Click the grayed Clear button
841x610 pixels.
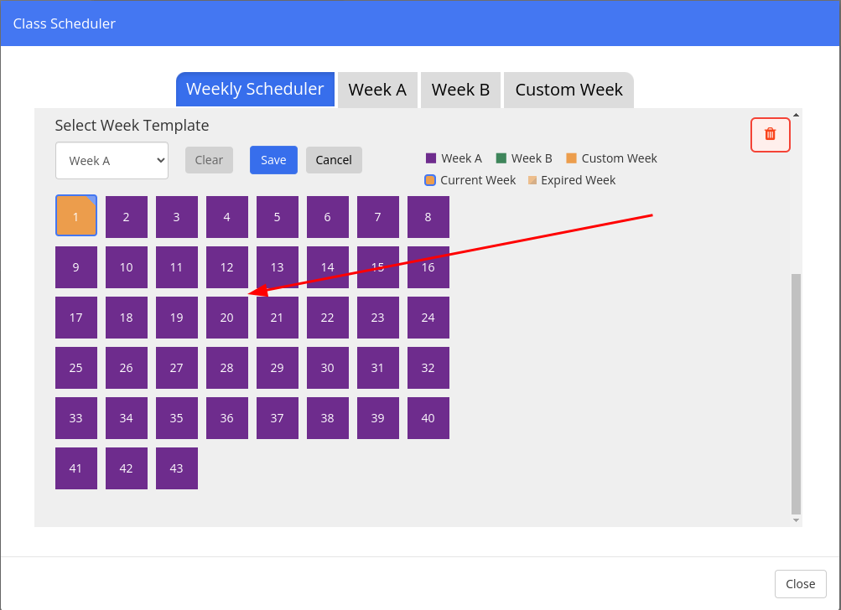[209, 160]
